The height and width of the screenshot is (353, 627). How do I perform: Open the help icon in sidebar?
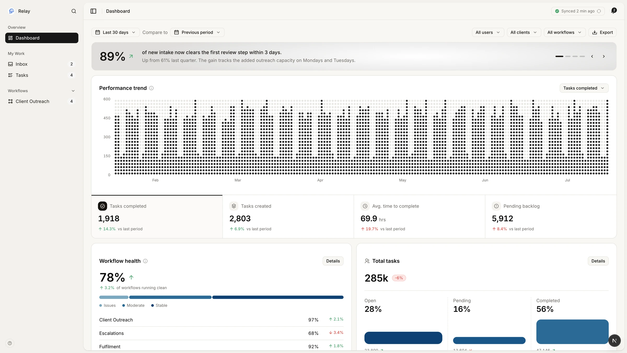10,343
